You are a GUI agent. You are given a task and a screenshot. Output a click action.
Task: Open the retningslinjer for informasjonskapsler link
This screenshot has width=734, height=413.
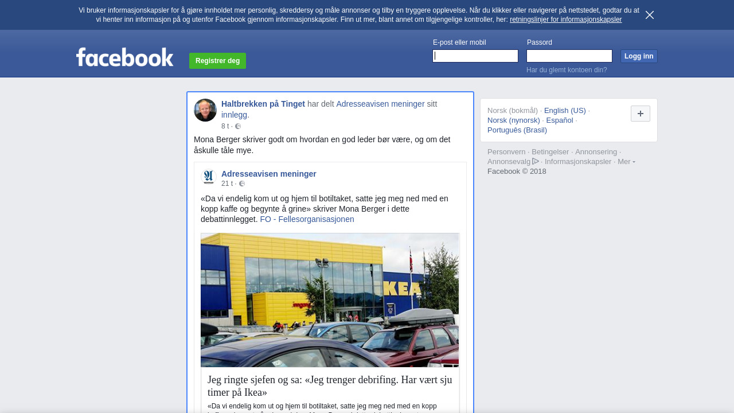click(x=565, y=20)
